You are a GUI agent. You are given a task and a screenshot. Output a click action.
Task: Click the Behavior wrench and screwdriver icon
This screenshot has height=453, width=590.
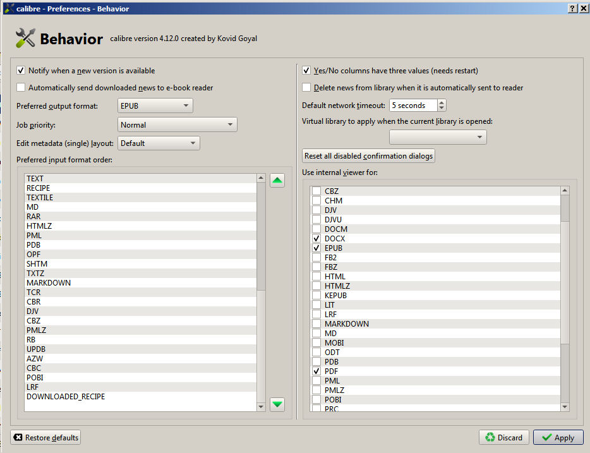(25, 38)
